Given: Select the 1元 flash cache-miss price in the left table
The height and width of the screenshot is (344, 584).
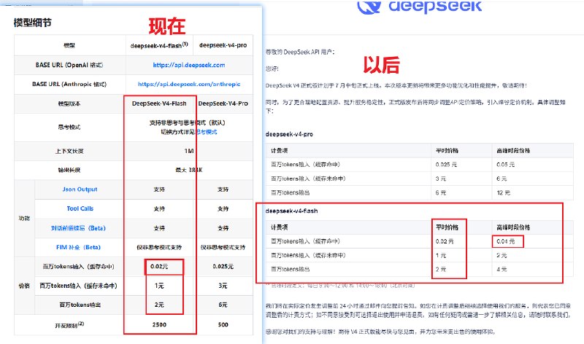Looking at the screenshot, I should pos(159,286).
